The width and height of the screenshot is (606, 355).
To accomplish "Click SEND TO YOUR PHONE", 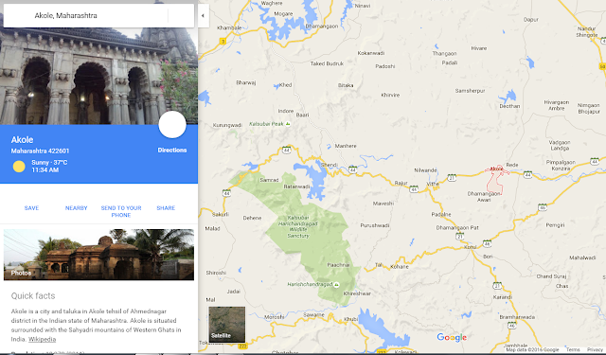I will tap(121, 211).
